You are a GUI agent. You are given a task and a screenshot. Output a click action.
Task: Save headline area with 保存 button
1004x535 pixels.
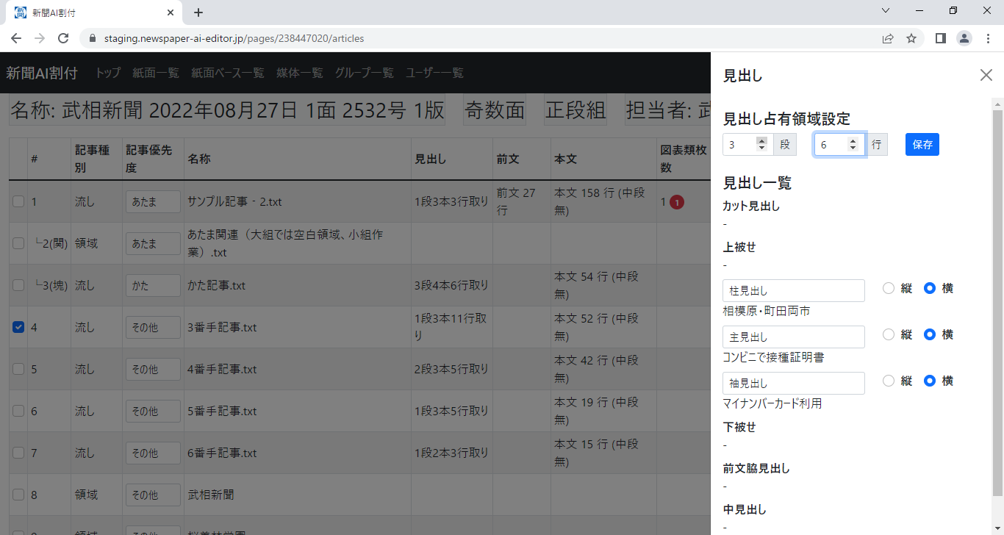click(x=922, y=145)
